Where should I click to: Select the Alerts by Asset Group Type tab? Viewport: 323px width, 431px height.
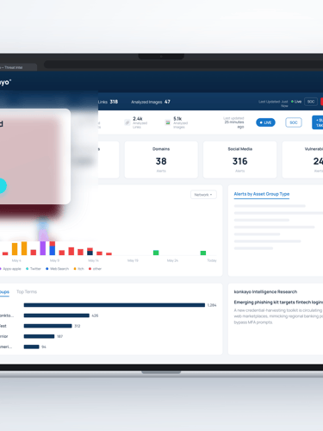262,194
